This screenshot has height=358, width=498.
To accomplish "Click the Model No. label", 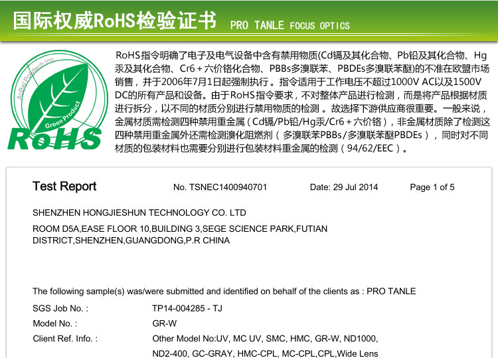I will coord(55,323).
